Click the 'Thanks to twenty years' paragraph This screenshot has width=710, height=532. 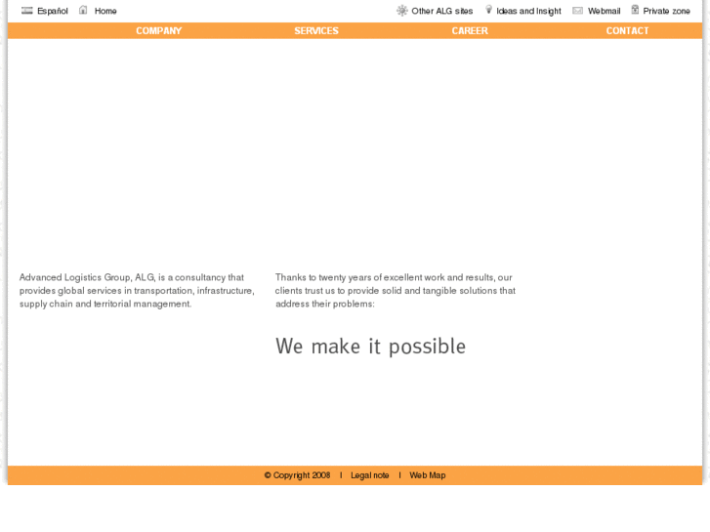coord(396,291)
